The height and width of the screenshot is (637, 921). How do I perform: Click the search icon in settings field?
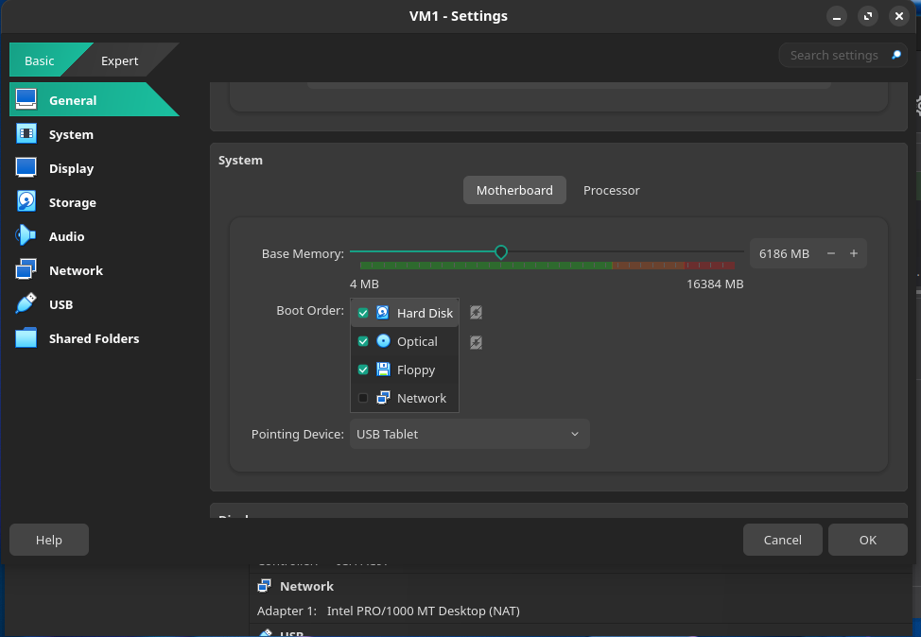coord(896,56)
